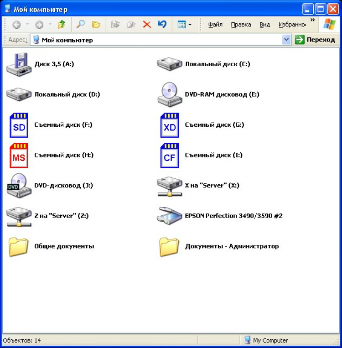Click the red Delete X icon
The image size is (342, 348).
[x=147, y=25]
